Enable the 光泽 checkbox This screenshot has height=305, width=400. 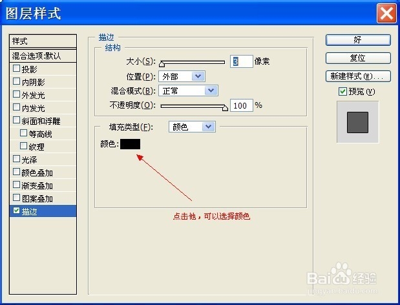pos(16,159)
